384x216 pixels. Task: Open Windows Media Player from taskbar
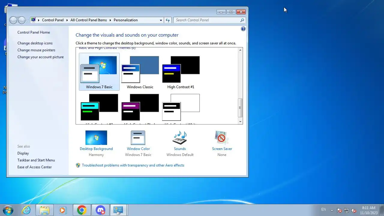(x=62, y=210)
